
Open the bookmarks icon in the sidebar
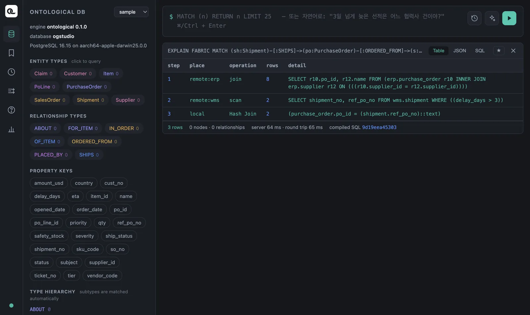(x=11, y=53)
